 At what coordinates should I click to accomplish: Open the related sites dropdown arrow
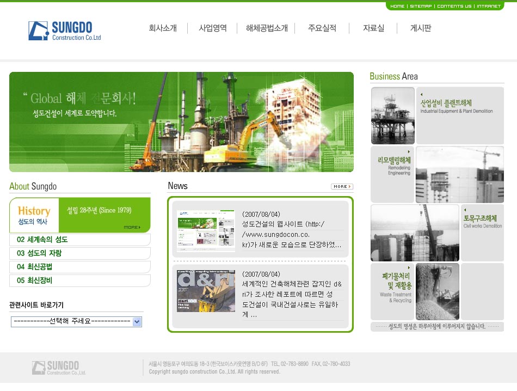[x=137, y=322]
